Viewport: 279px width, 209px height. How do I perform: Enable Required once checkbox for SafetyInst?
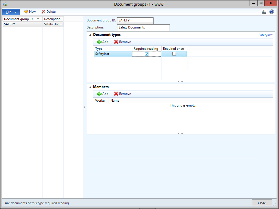pyautogui.click(x=174, y=54)
